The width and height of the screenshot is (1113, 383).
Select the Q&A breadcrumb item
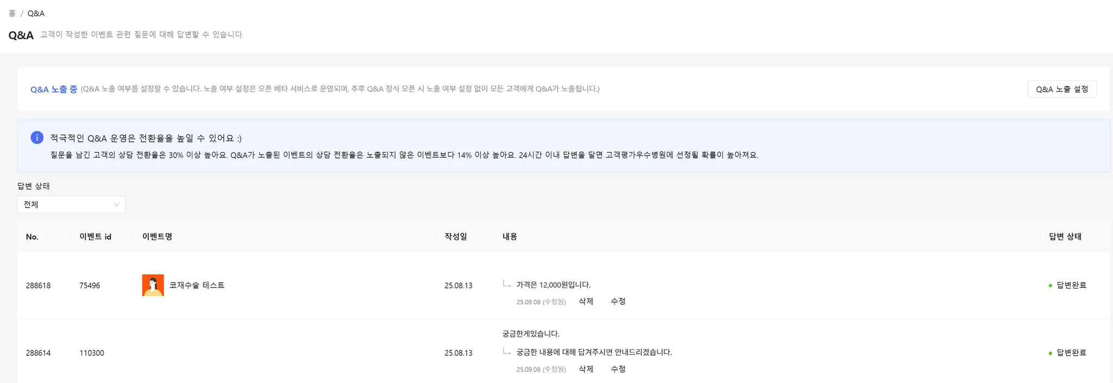[x=36, y=13]
